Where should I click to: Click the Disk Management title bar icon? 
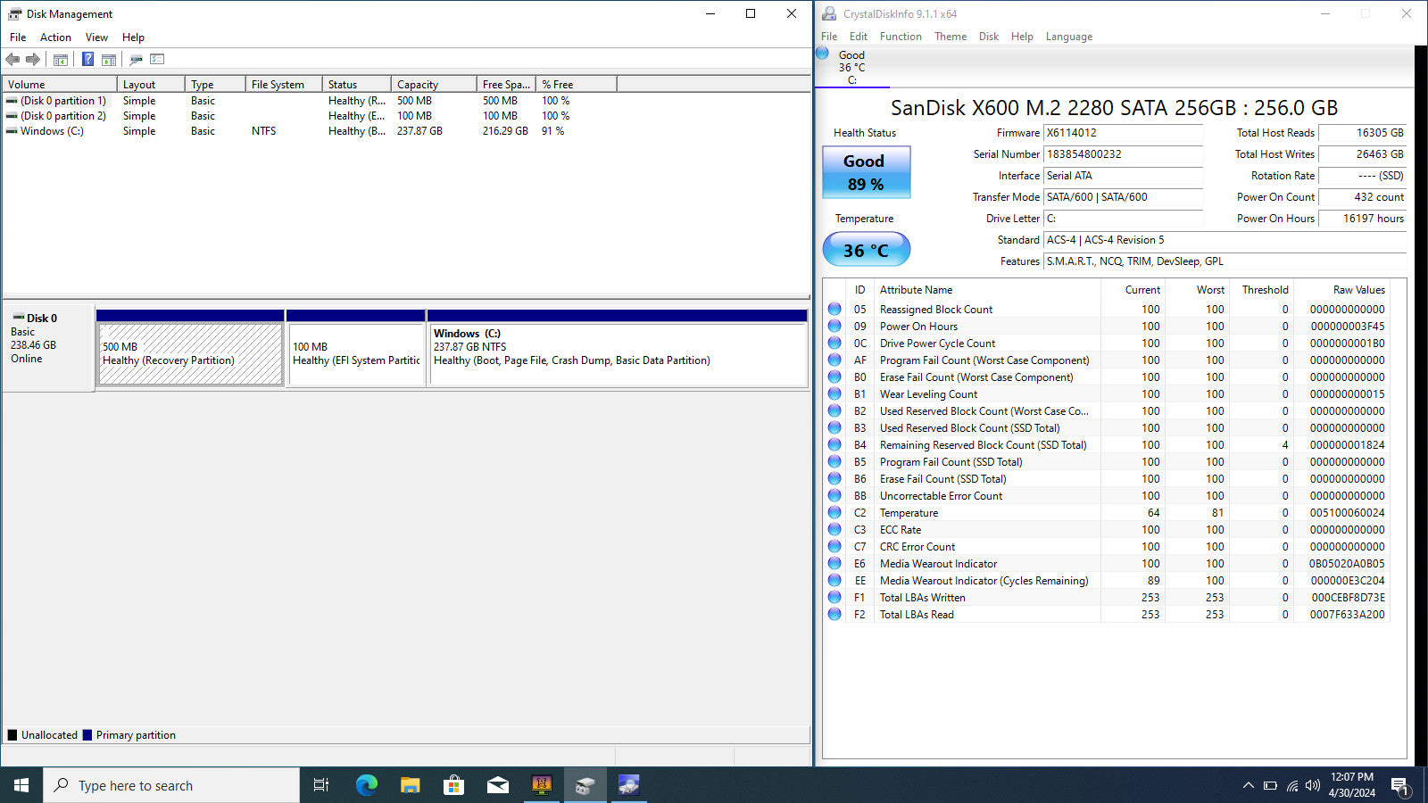(14, 13)
